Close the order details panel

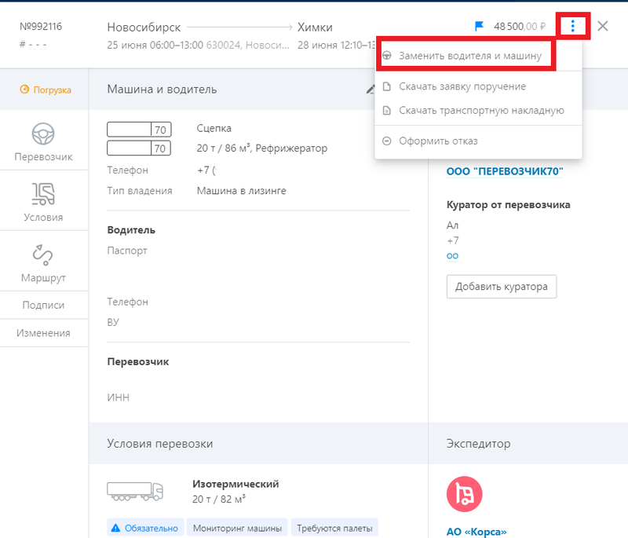603,26
